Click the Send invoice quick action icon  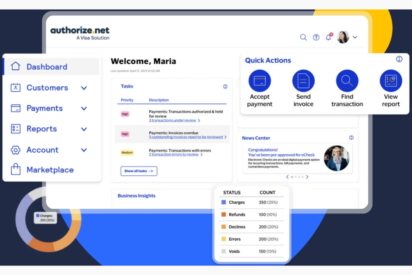(x=303, y=81)
